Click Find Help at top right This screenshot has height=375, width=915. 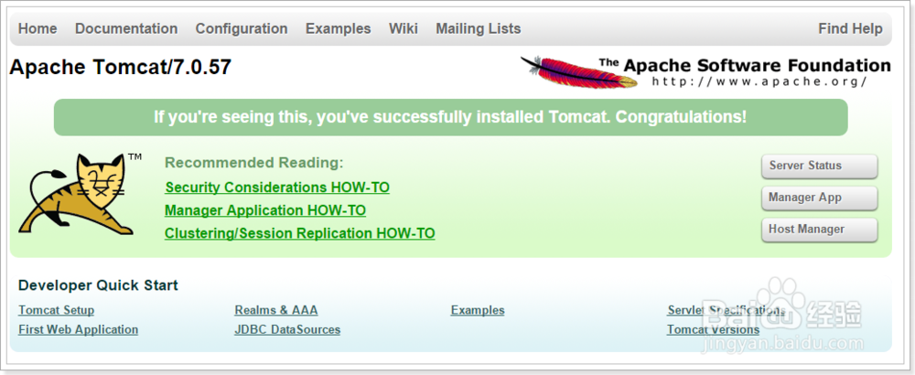pos(850,28)
